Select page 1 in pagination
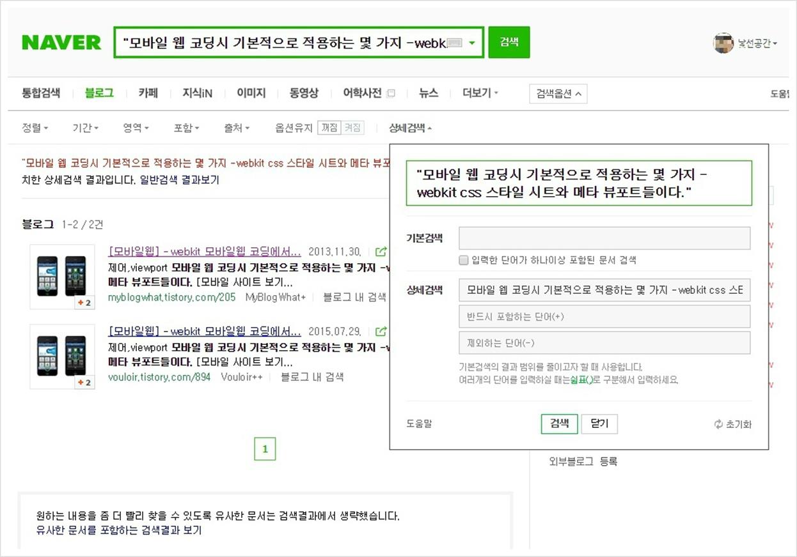Viewport: 797px width, 557px height. [x=265, y=449]
